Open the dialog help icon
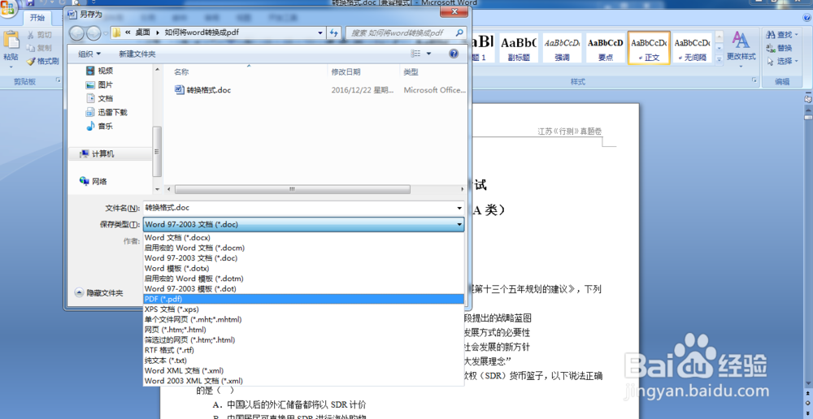This screenshot has width=813, height=419. tap(454, 54)
